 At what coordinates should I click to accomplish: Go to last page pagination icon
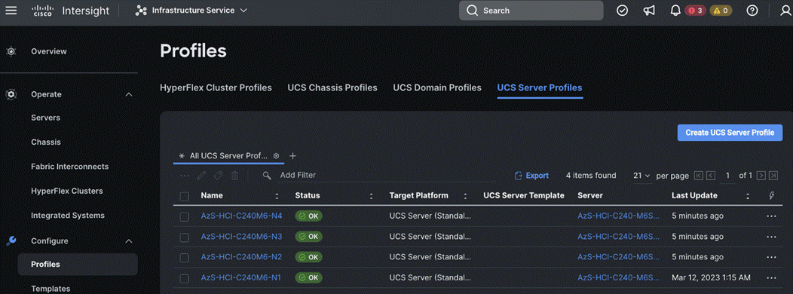tap(773, 176)
